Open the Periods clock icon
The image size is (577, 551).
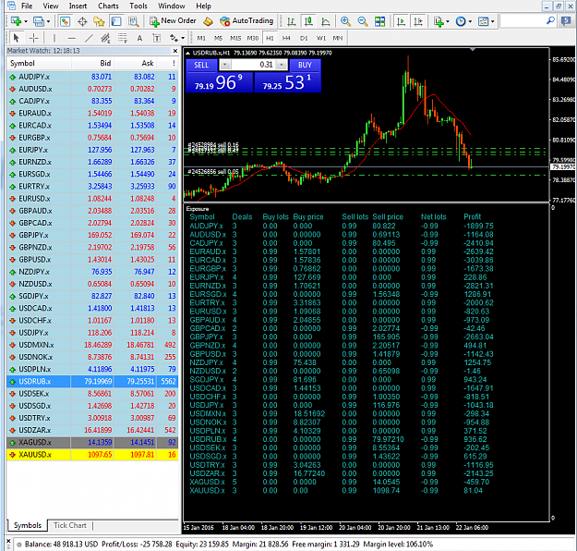pos(461,21)
